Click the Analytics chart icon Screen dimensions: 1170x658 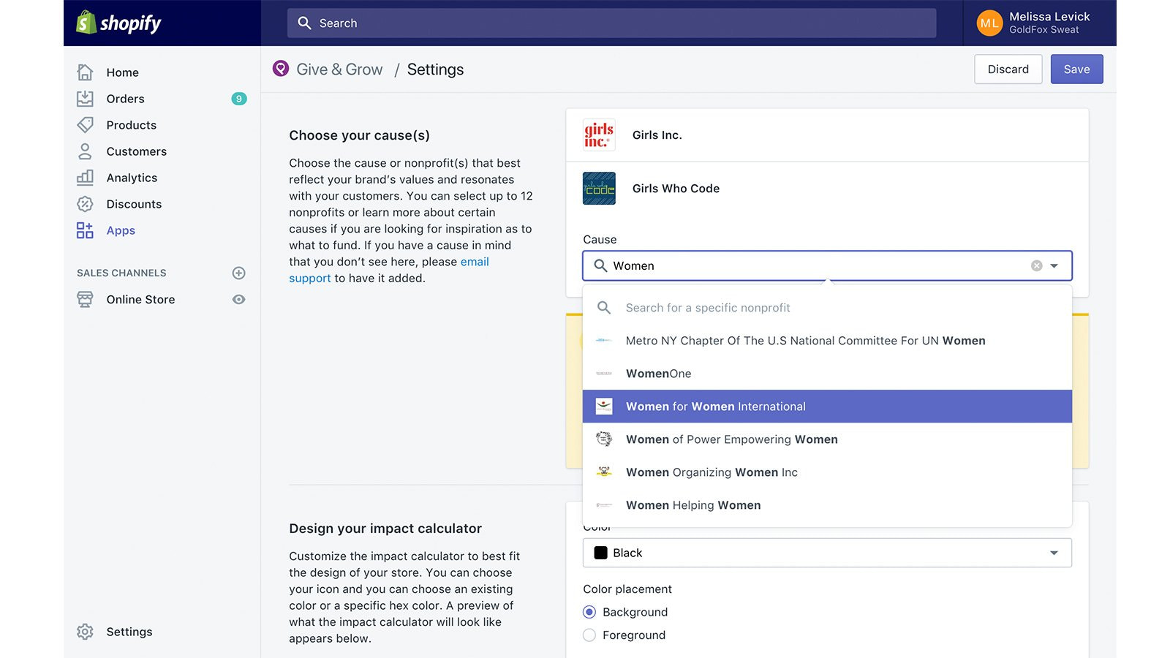[x=85, y=178]
